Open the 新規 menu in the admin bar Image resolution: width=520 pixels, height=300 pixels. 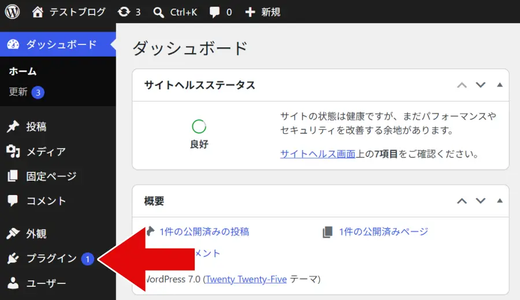coord(270,12)
